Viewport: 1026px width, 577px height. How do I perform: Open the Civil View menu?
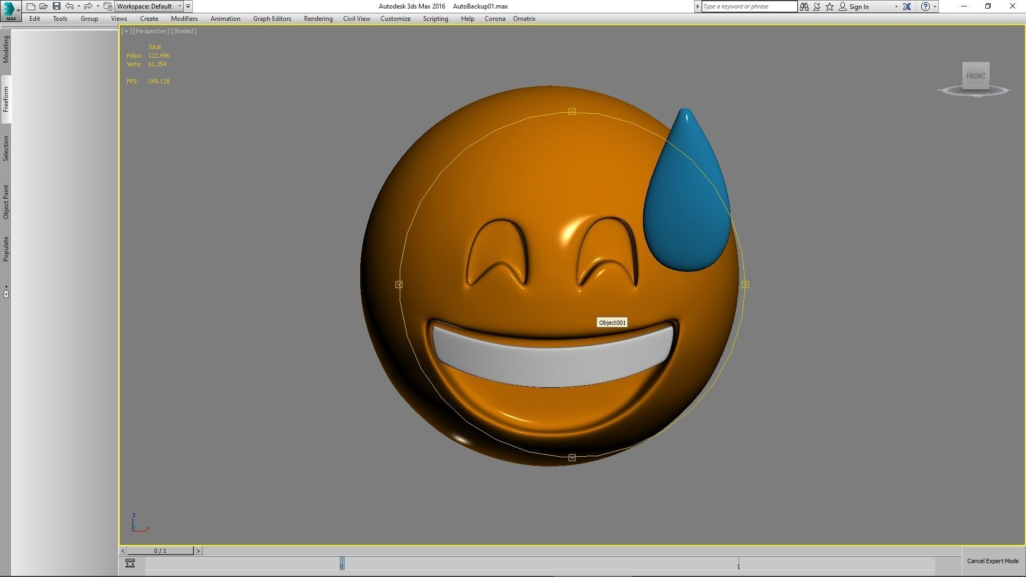point(356,19)
